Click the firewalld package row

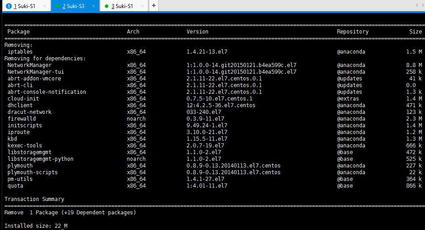[x=22, y=119]
